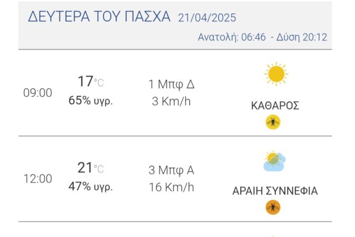Click the orange mosquito icon under ΑΡΑΙΗ ΣΥΝΝΕΦΙΑ

[272, 206]
